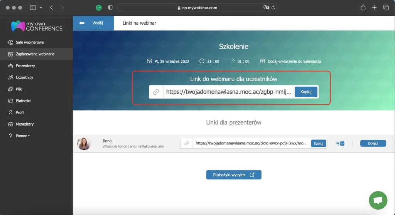Click the Safari forward arrow
The width and height of the screenshot is (395, 215).
click(62, 8)
